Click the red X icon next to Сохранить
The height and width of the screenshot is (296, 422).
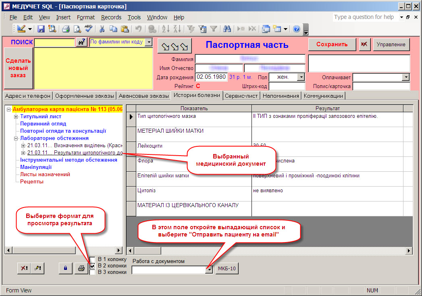pyautogui.click(x=364, y=44)
